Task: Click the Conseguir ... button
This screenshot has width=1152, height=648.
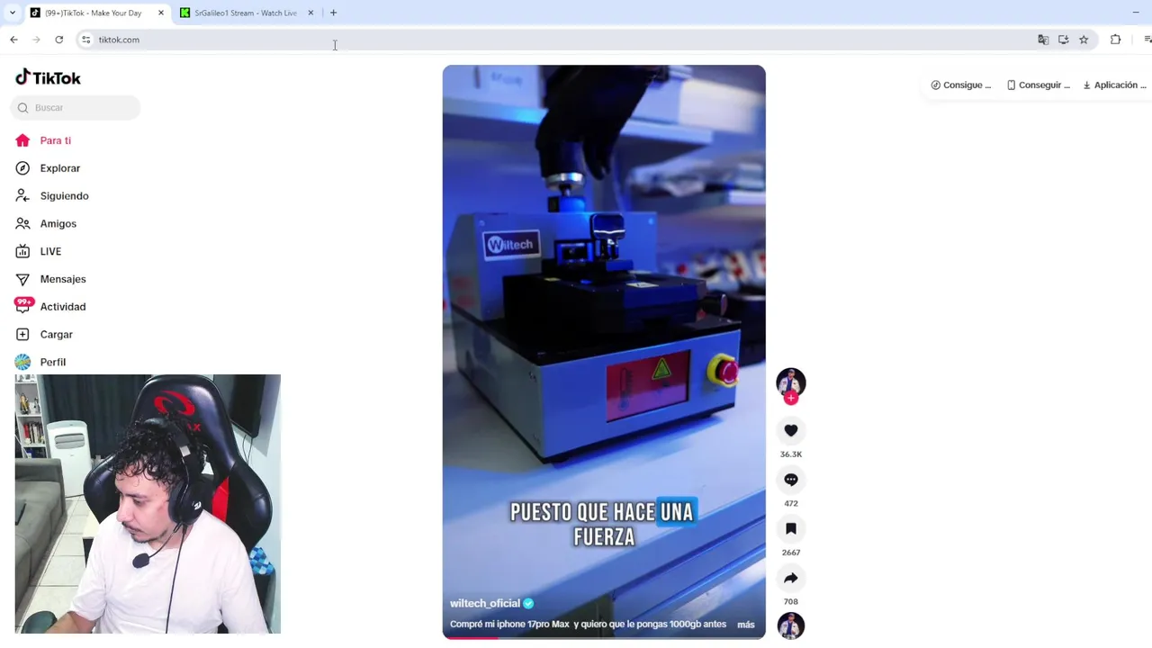Action: (x=1039, y=85)
